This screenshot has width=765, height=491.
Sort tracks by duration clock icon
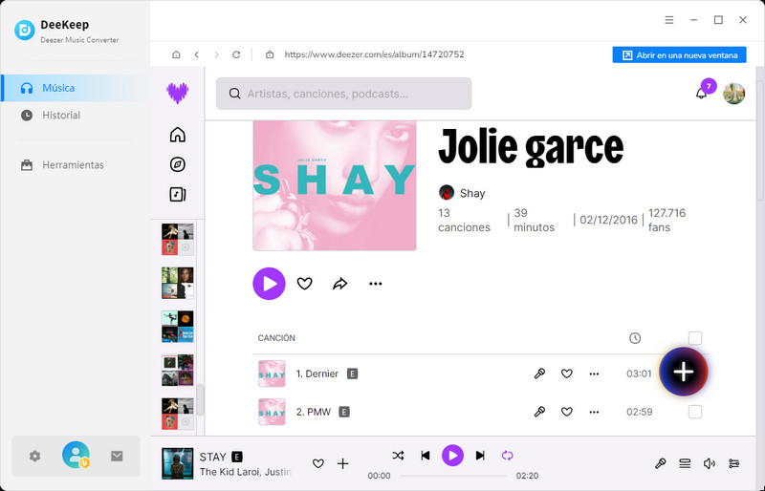(635, 338)
